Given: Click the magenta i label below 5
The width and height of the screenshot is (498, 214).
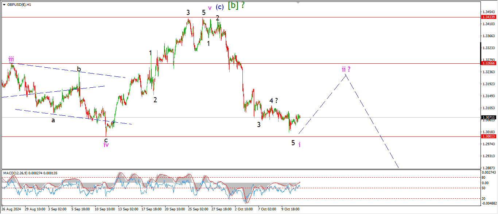Looking at the screenshot, I should (299, 145).
